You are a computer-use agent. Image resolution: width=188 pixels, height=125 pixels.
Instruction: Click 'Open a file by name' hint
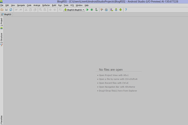pos(118,79)
